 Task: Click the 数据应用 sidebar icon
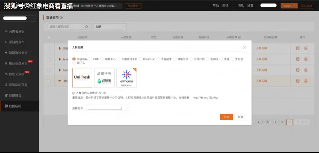[6, 106]
